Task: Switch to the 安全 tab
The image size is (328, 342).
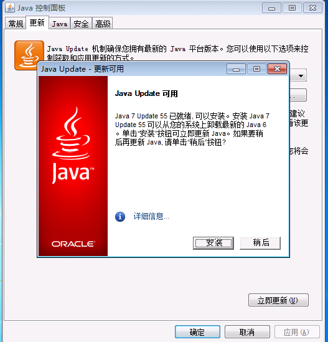Action: 81,24
